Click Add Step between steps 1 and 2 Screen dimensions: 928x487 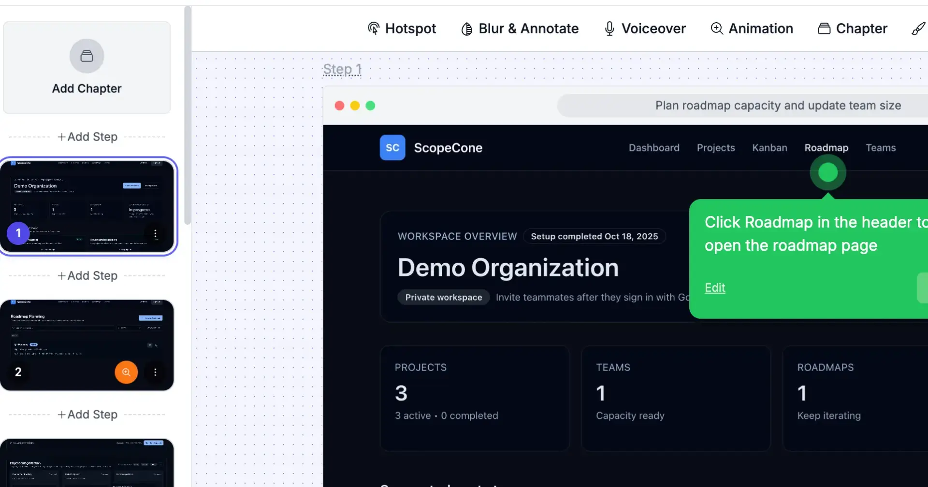(87, 275)
